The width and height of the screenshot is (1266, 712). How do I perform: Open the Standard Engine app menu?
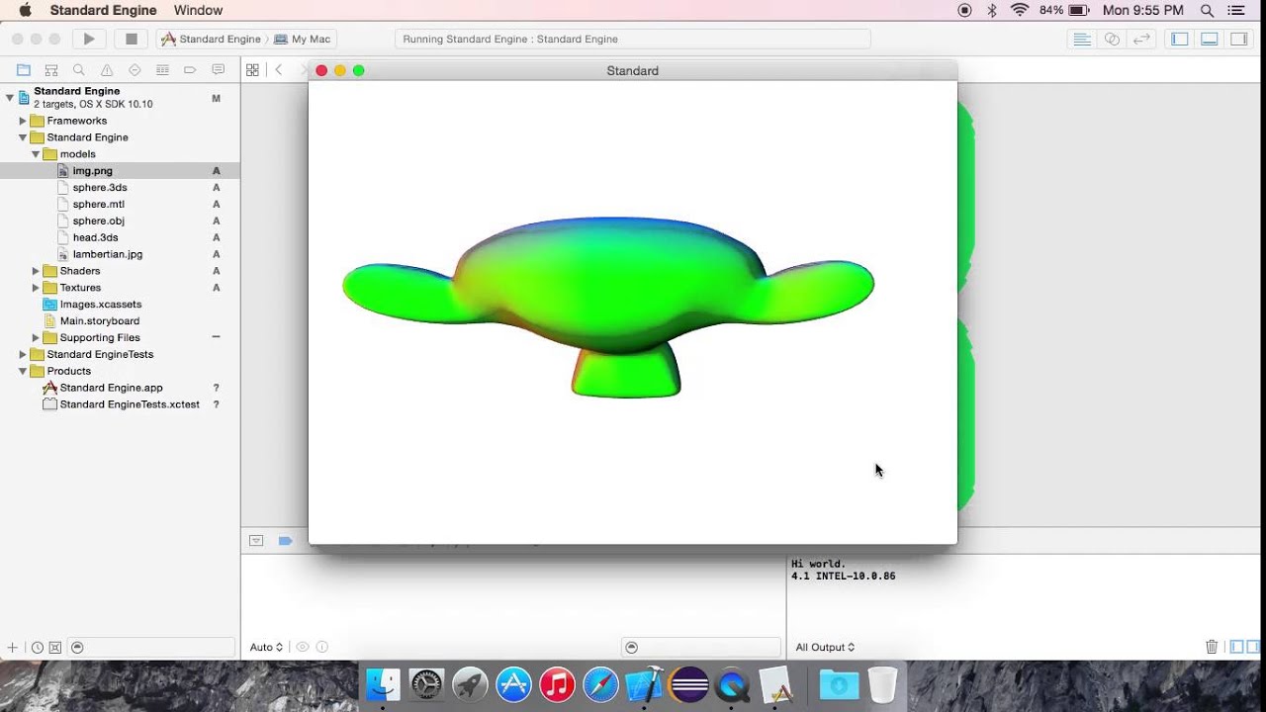click(103, 10)
